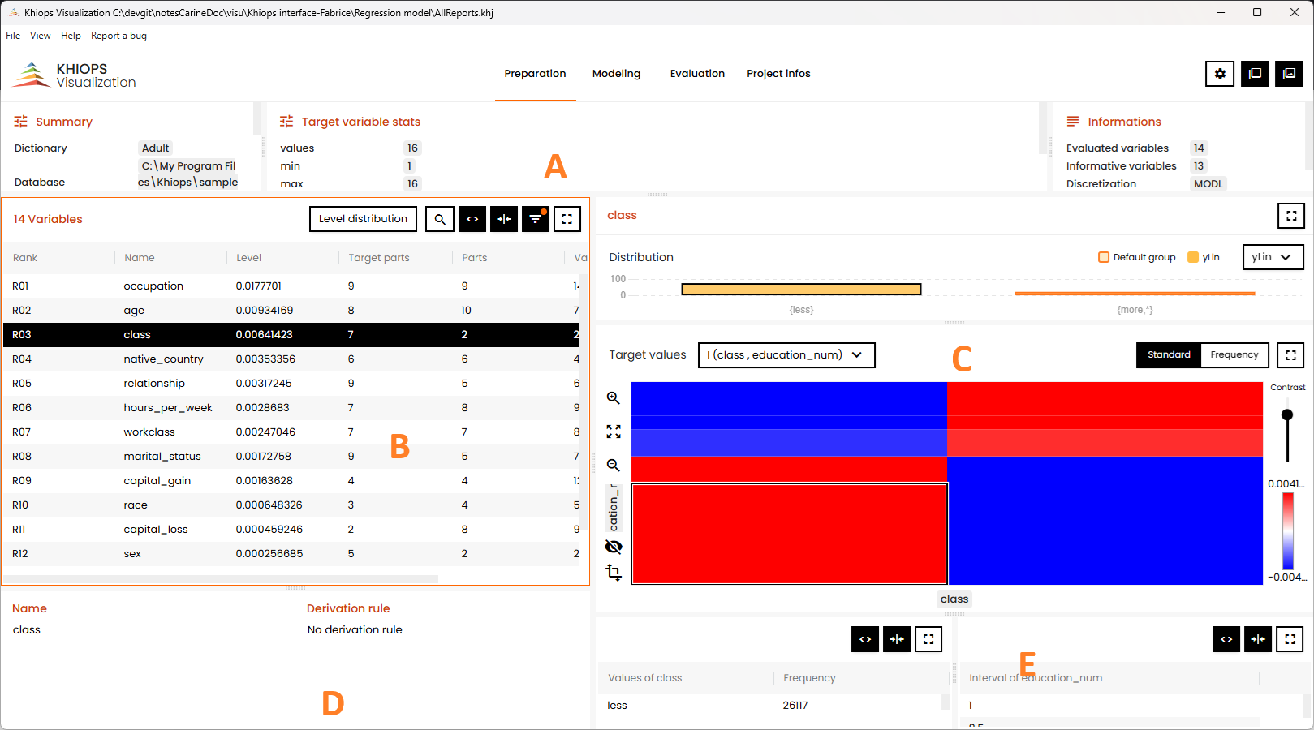Switch to the Preparation tab
The height and width of the screenshot is (730, 1314).
[x=535, y=74]
